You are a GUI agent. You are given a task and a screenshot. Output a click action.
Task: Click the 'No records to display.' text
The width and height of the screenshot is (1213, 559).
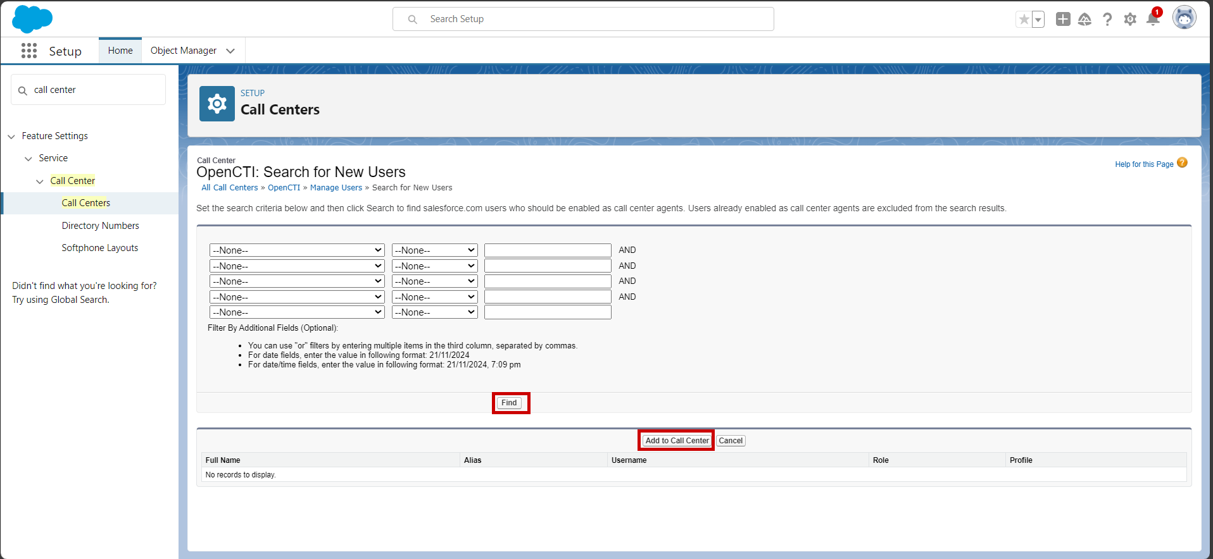[241, 475]
